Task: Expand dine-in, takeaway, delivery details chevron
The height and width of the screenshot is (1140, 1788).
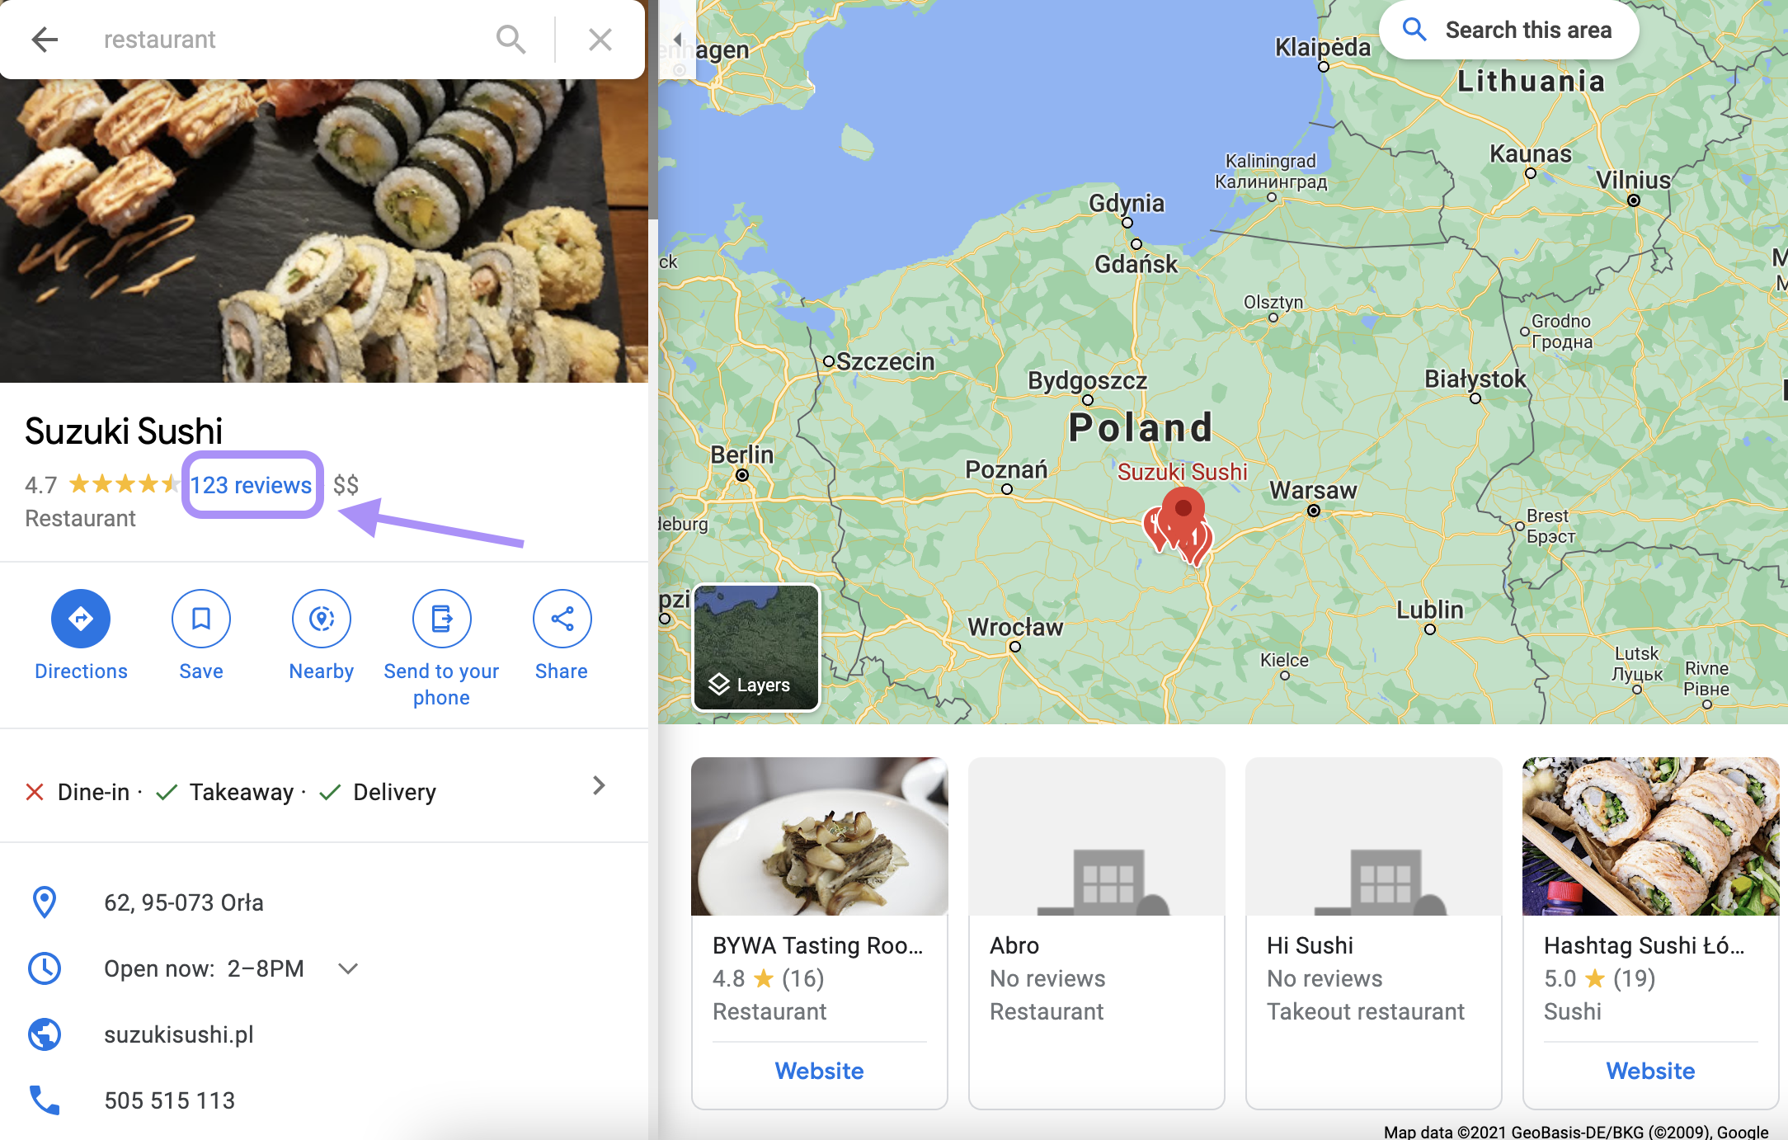Action: click(599, 785)
